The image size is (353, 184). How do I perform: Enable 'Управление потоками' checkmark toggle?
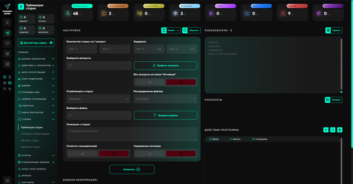(x=150, y=154)
